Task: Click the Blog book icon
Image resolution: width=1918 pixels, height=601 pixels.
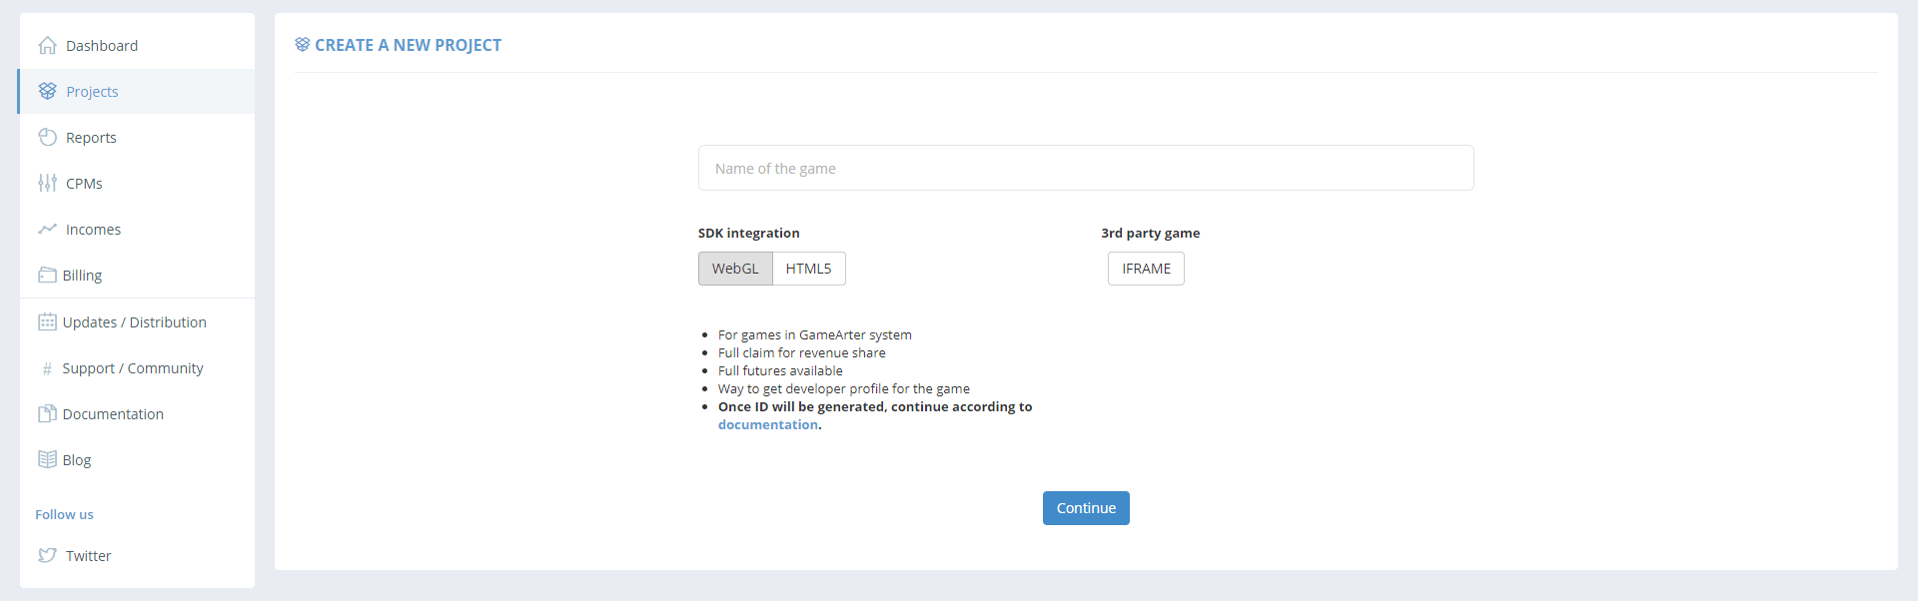Action: [x=47, y=460]
